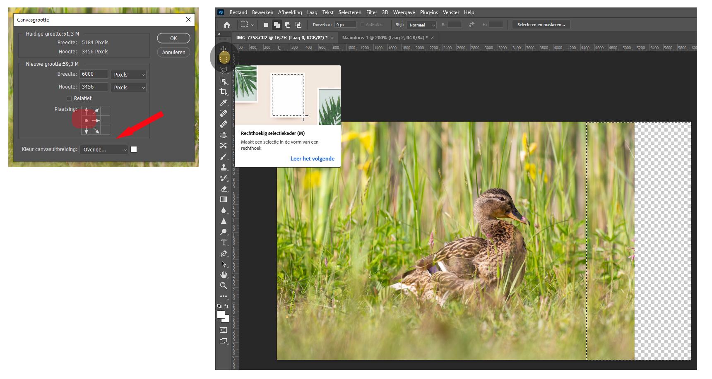Choose the Eraser tool
The height and width of the screenshot is (379, 712).
click(x=224, y=189)
